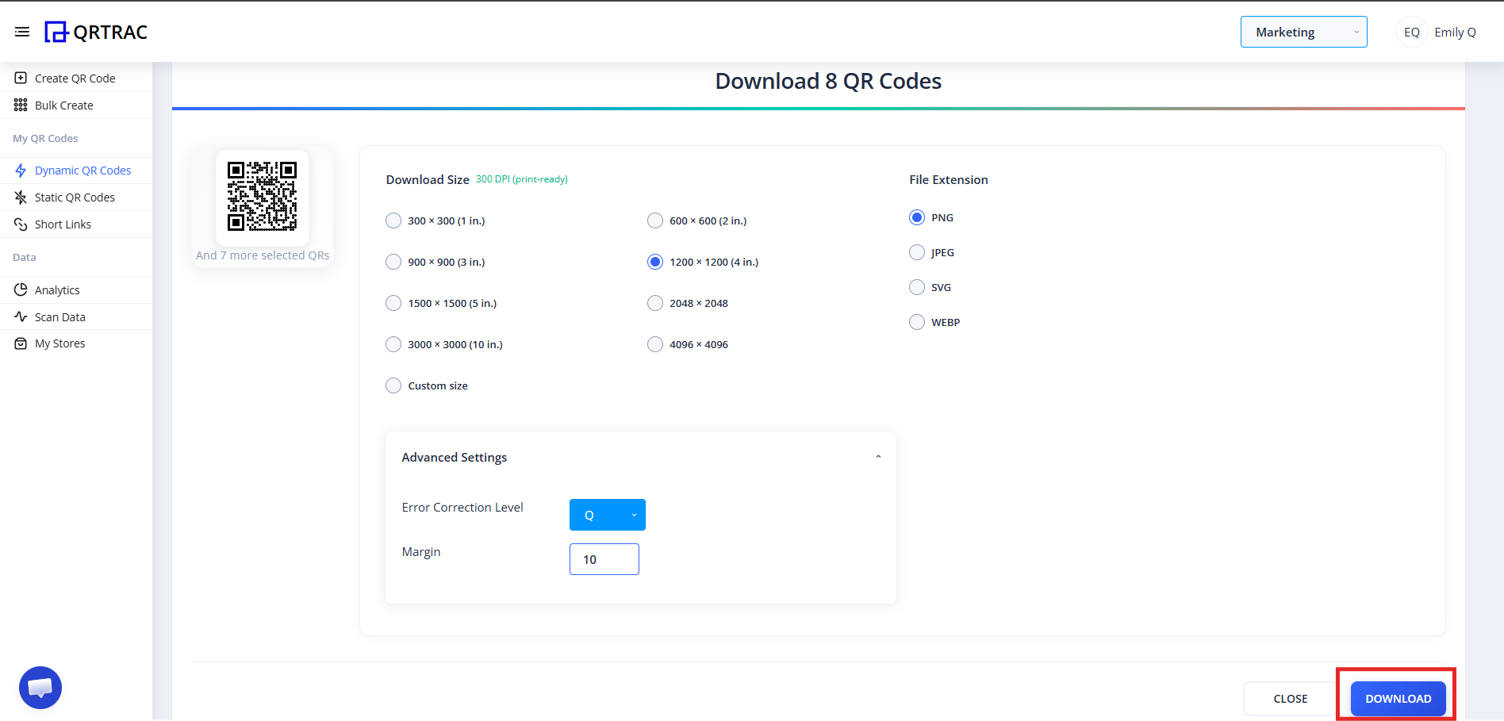
Task: Open the Error Correction Level dropdown
Action: click(607, 514)
